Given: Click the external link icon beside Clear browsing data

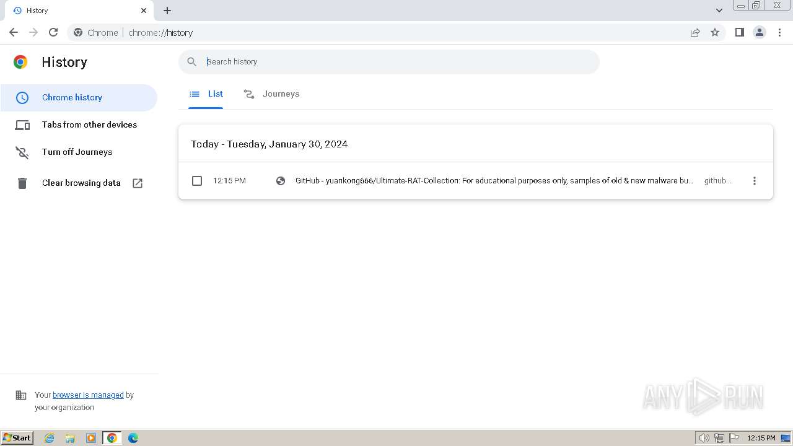Looking at the screenshot, I should [138, 183].
